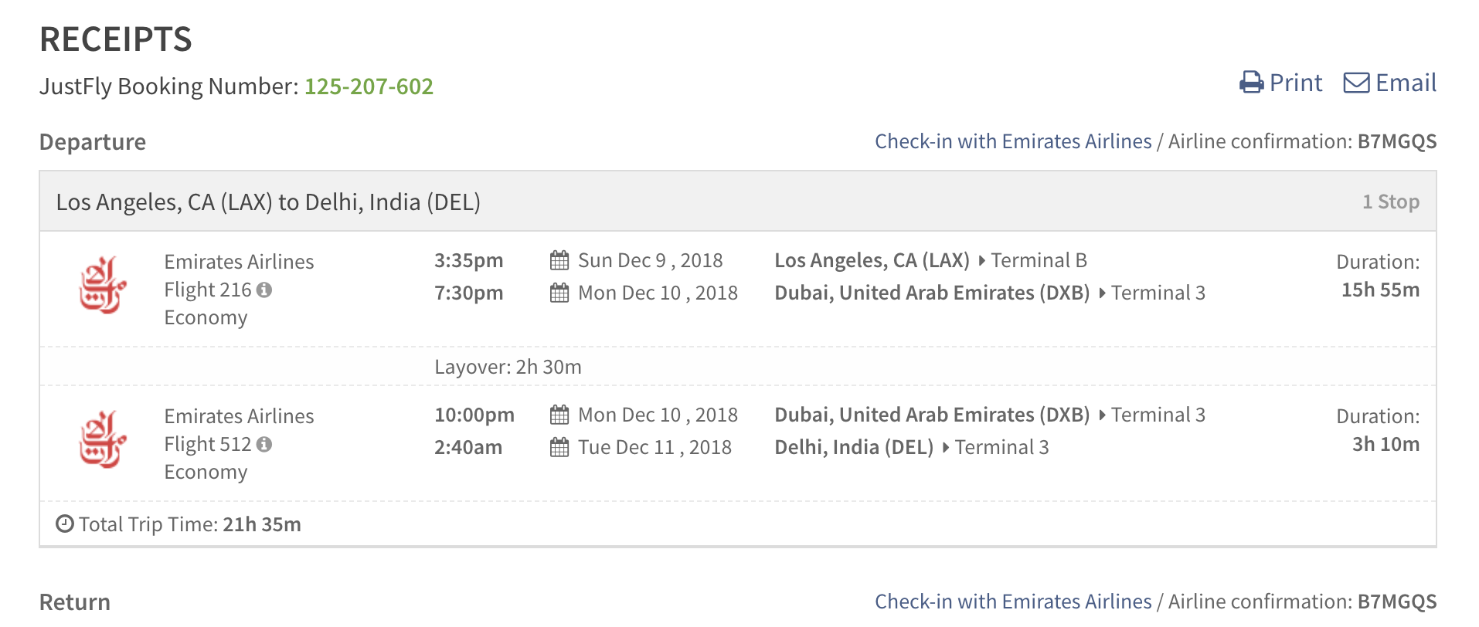Viewport: 1479px width, 627px height.
Task: Click the Emirates logo for Flight 216
Action: [x=103, y=285]
